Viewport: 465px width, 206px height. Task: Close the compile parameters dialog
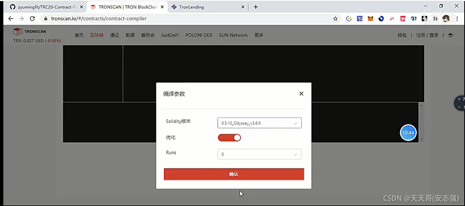click(301, 94)
